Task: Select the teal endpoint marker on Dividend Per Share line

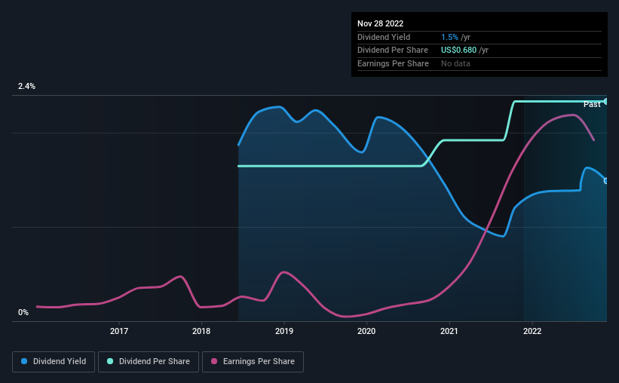Action: [606, 102]
